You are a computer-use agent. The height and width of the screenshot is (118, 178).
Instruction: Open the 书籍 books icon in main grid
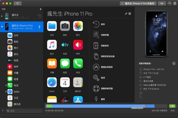pyautogui.click(x=52, y=64)
